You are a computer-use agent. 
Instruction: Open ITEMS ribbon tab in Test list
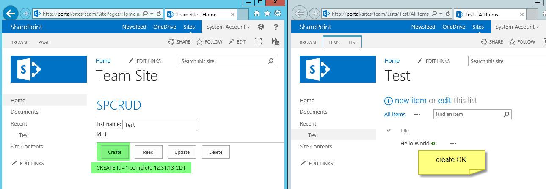point(334,42)
